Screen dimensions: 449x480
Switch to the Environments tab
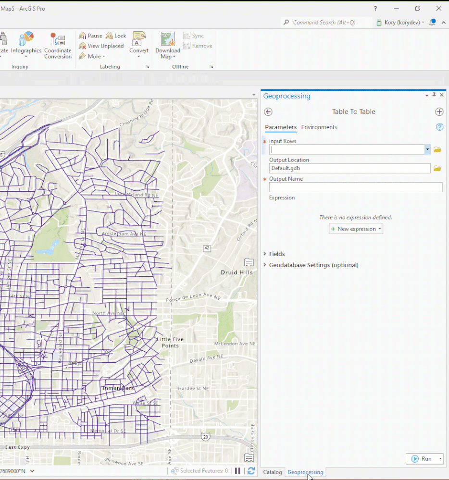point(319,127)
